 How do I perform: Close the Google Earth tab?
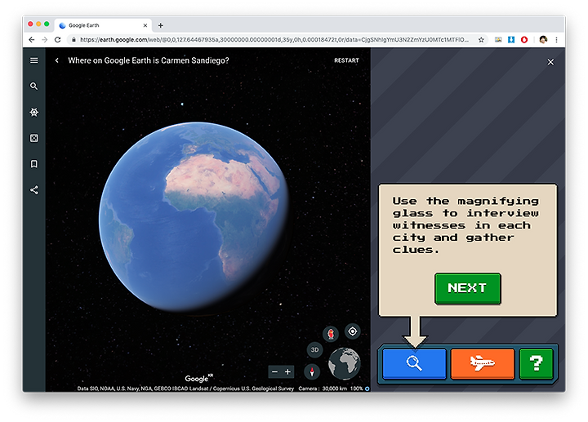(145, 25)
